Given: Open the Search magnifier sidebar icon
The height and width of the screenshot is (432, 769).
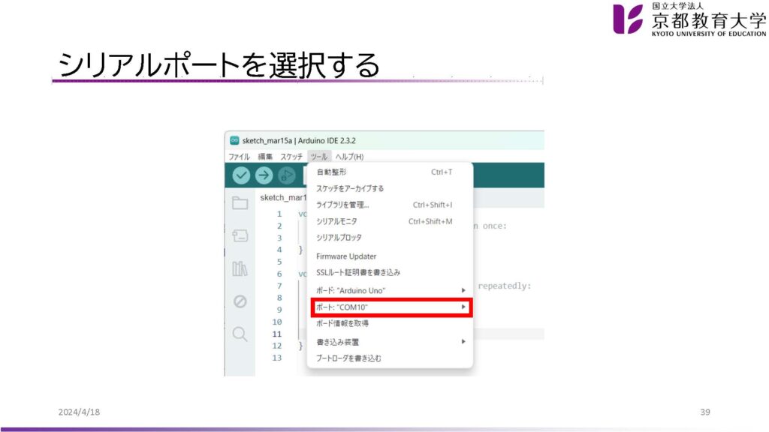Looking at the screenshot, I should point(240,334).
